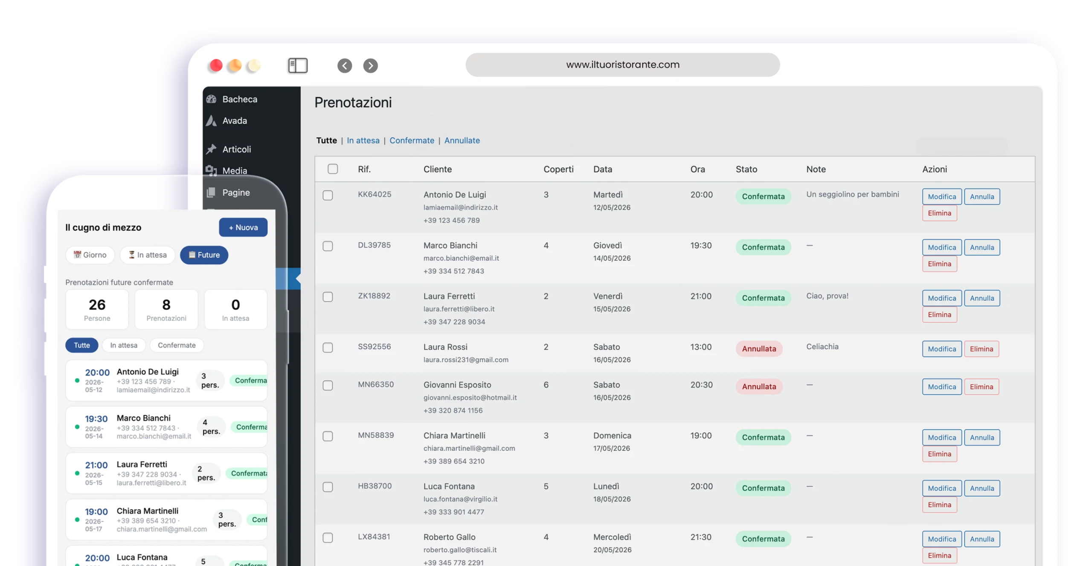The width and height of the screenshot is (1092, 566).
Task: Click the 0 In attesa stat card
Action: tap(235, 309)
